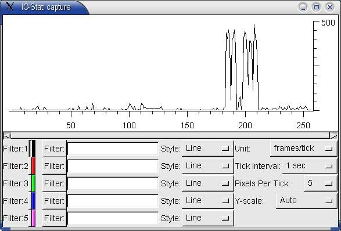Close the IO-Stat capture window

click(330, 8)
